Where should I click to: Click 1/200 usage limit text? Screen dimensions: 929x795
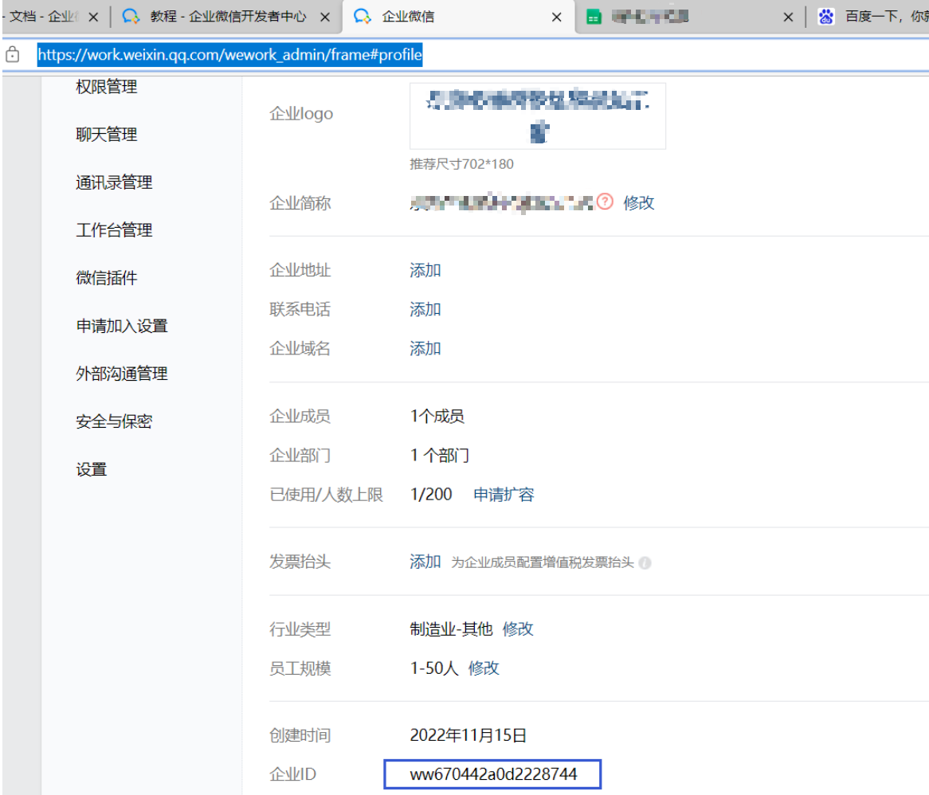click(431, 494)
